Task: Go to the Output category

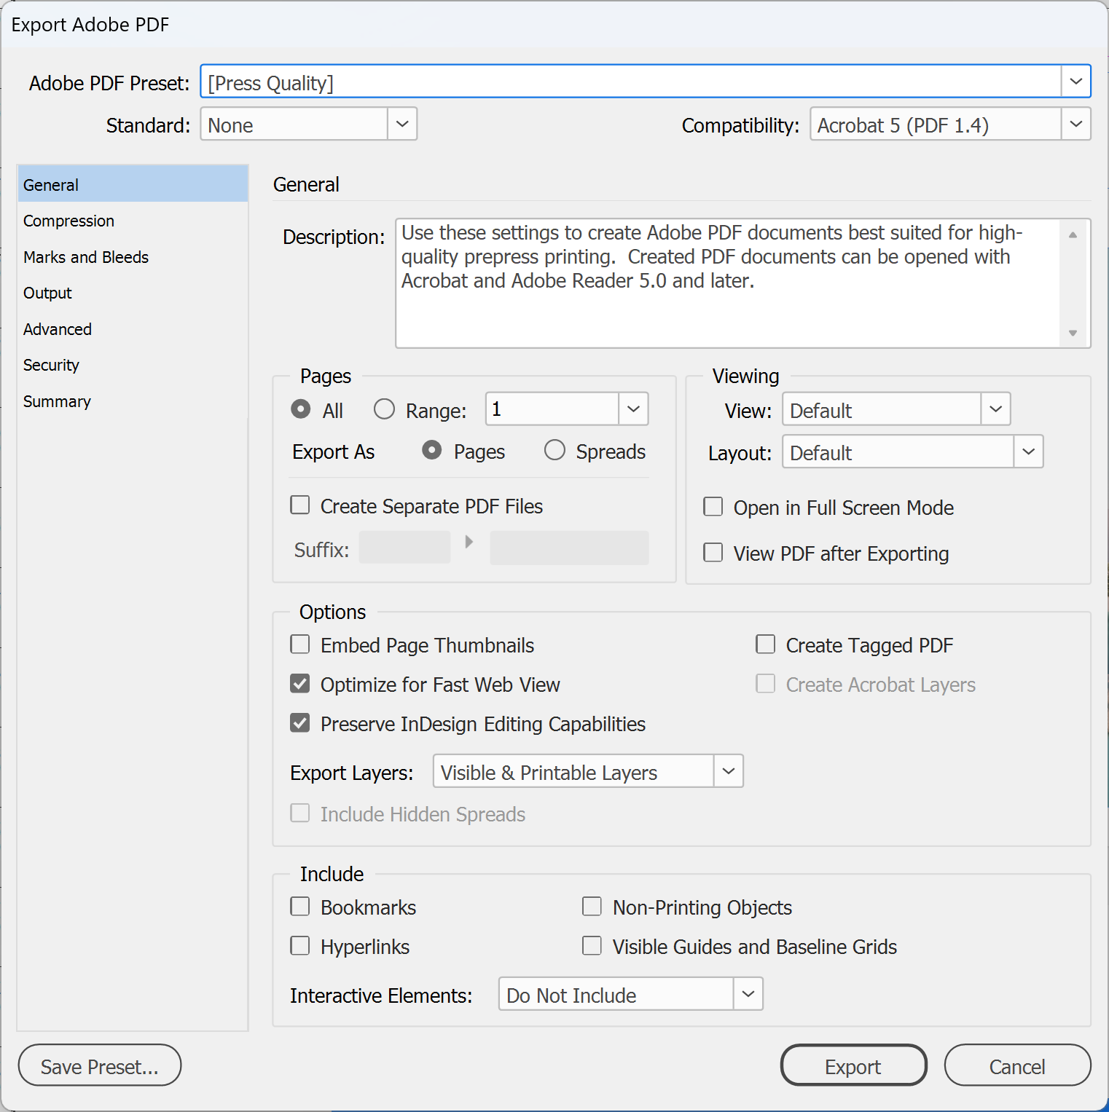Action: pos(133,293)
